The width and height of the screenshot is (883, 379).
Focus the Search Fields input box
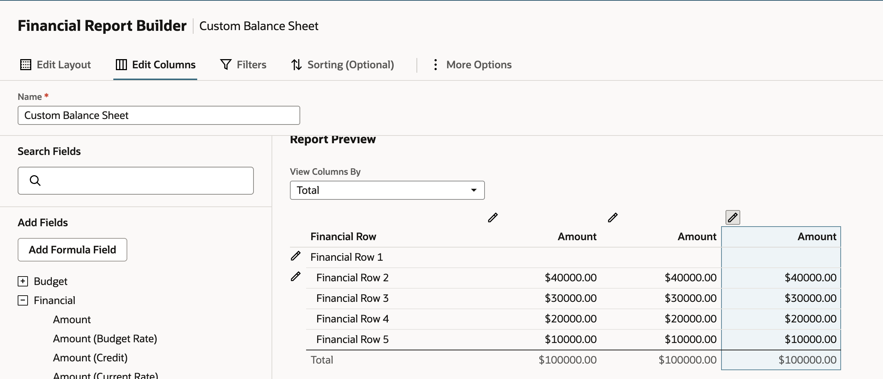point(136,181)
